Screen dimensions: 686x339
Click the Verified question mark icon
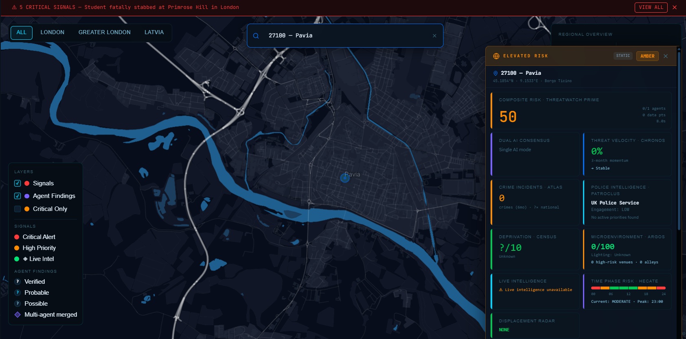[x=18, y=282]
